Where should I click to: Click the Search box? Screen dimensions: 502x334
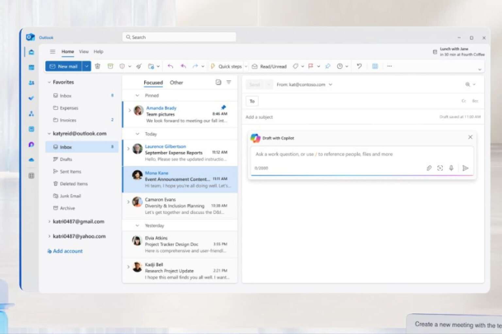coord(179,37)
